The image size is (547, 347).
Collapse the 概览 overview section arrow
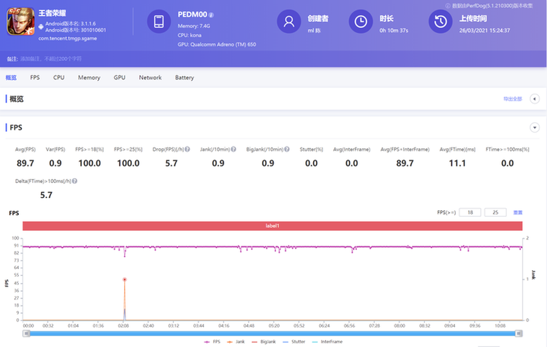click(x=535, y=99)
